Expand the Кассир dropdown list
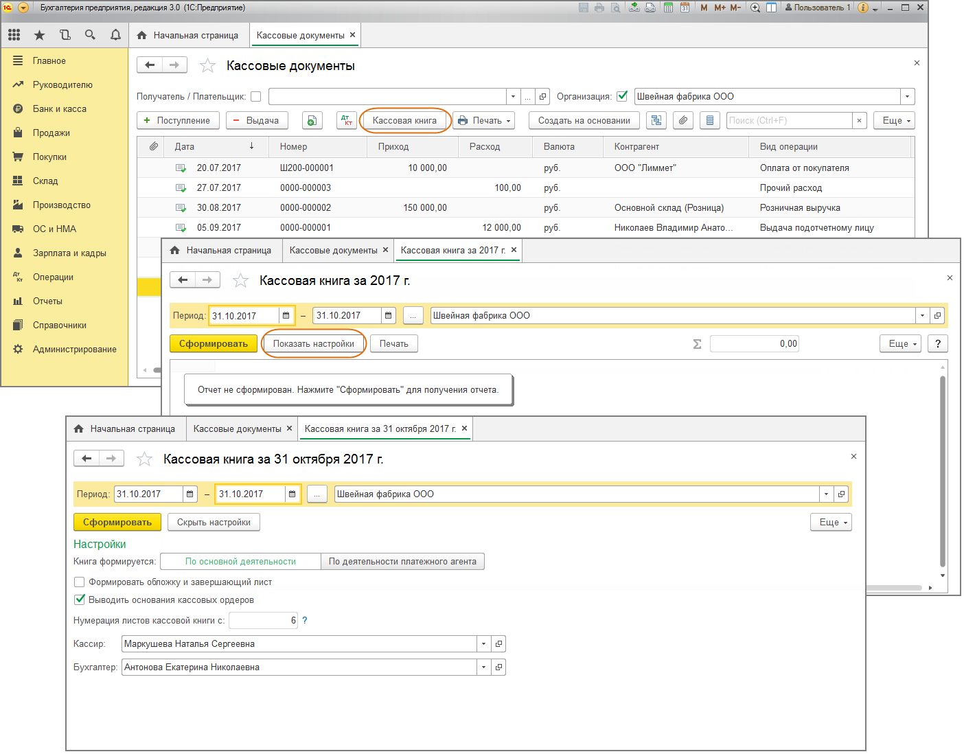 (x=484, y=644)
